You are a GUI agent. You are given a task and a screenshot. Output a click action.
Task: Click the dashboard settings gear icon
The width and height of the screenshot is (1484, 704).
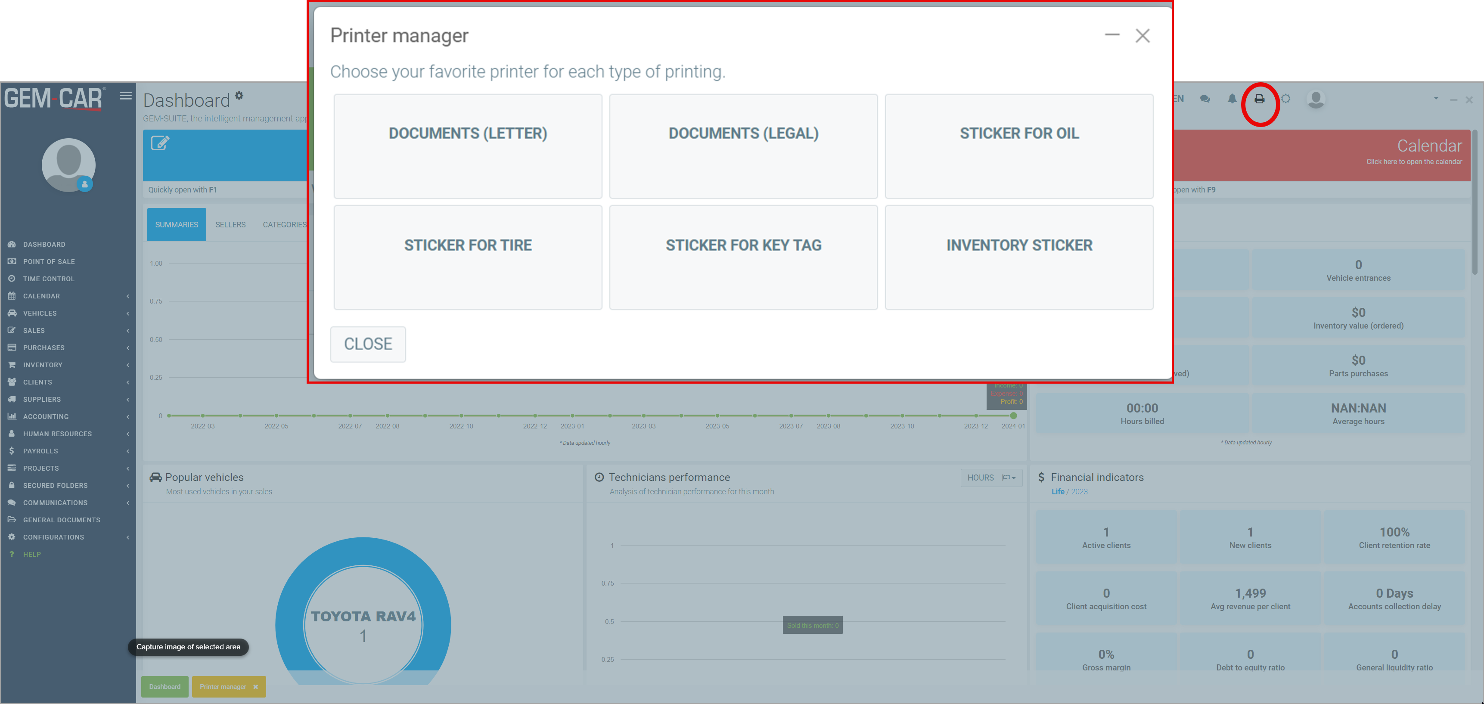239,96
